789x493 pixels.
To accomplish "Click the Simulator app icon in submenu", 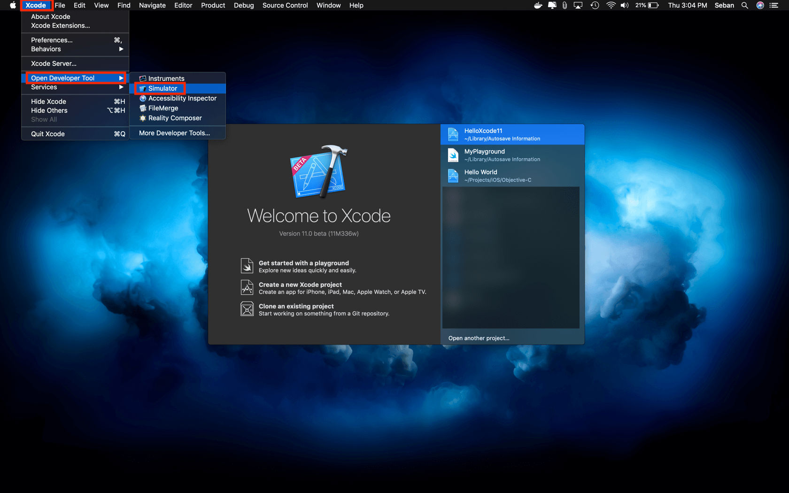I will [143, 88].
